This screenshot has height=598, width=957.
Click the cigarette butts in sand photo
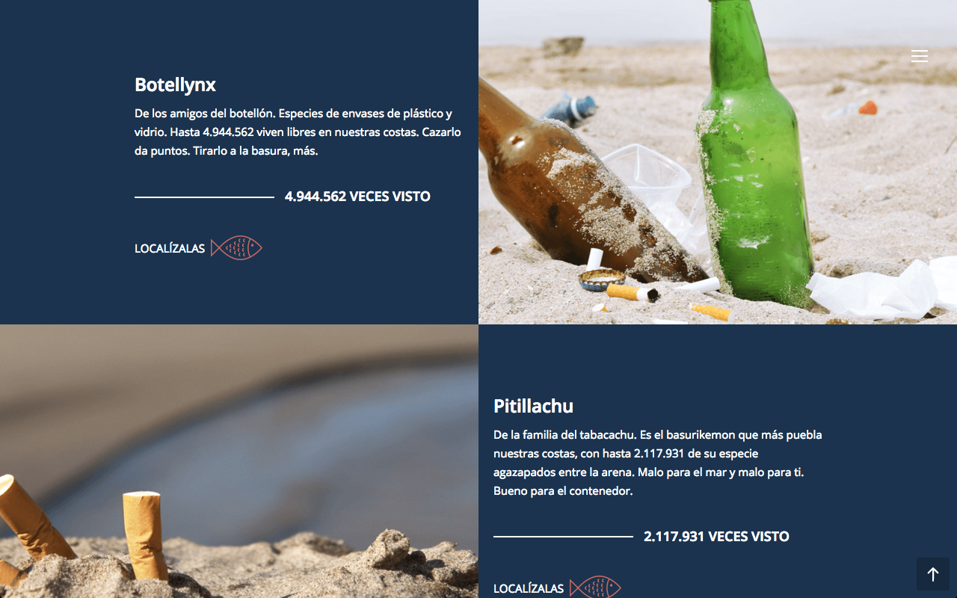click(x=239, y=461)
